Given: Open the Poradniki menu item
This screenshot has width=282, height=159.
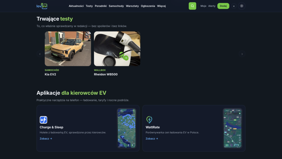Looking at the screenshot, I should [101, 6].
